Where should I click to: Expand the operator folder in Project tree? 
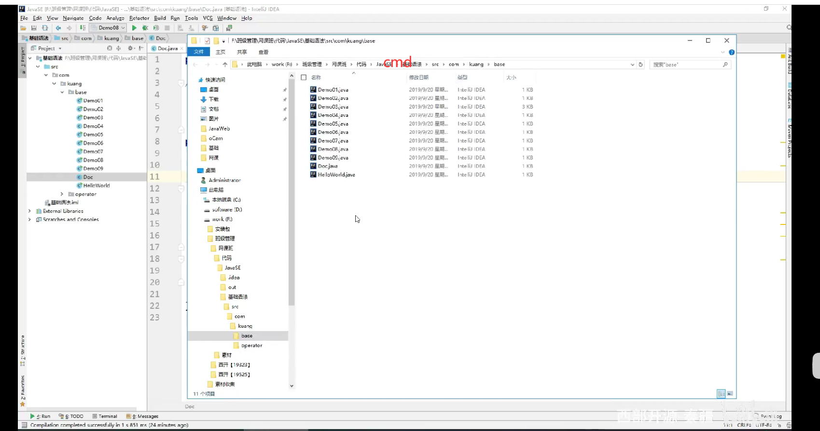62,194
